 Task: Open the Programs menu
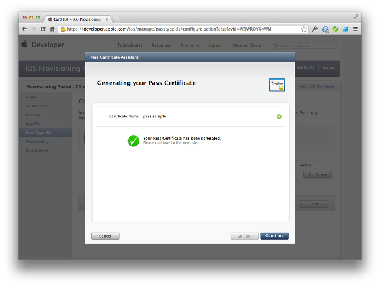[190, 45]
